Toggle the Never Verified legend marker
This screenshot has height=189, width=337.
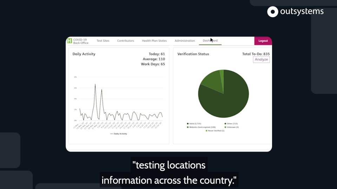pos(206,131)
